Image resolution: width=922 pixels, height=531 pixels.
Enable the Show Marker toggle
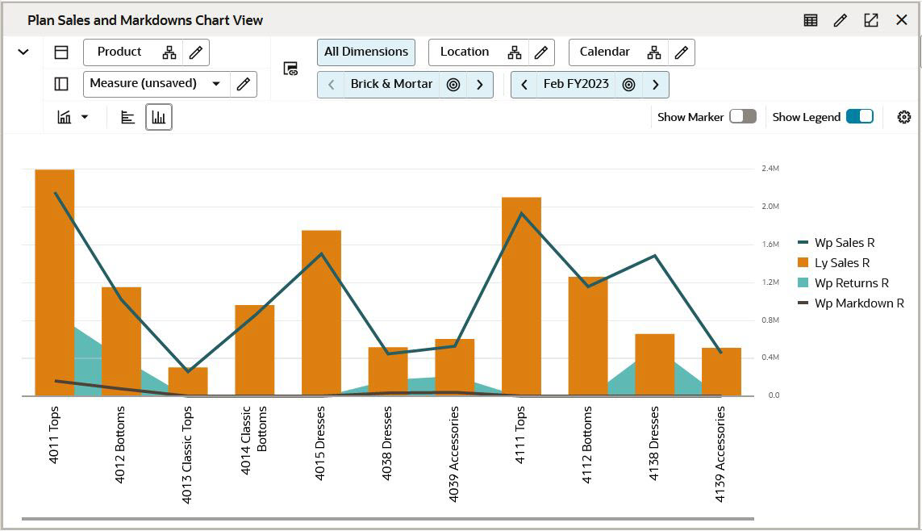[x=743, y=116]
